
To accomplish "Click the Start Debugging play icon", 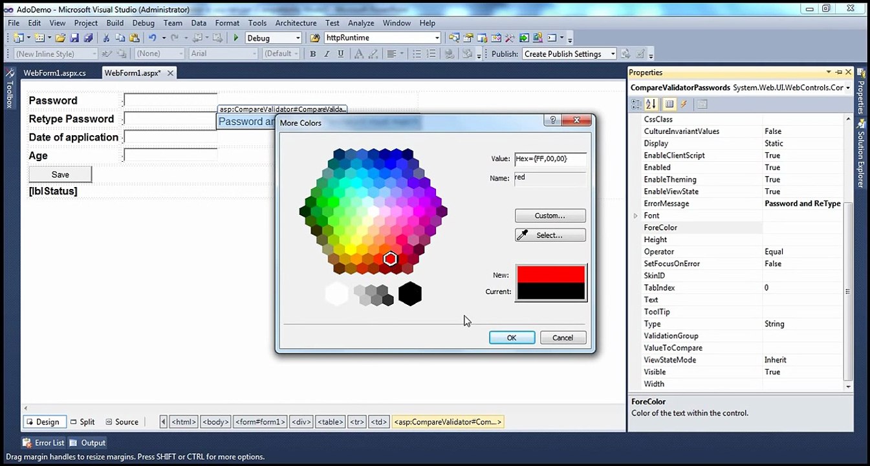I will [x=236, y=38].
